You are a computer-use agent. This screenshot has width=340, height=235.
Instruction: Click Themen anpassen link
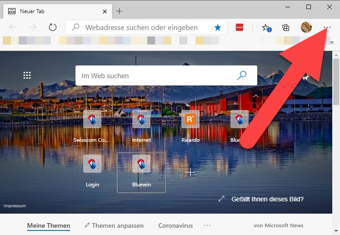click(x=114, y=225)
